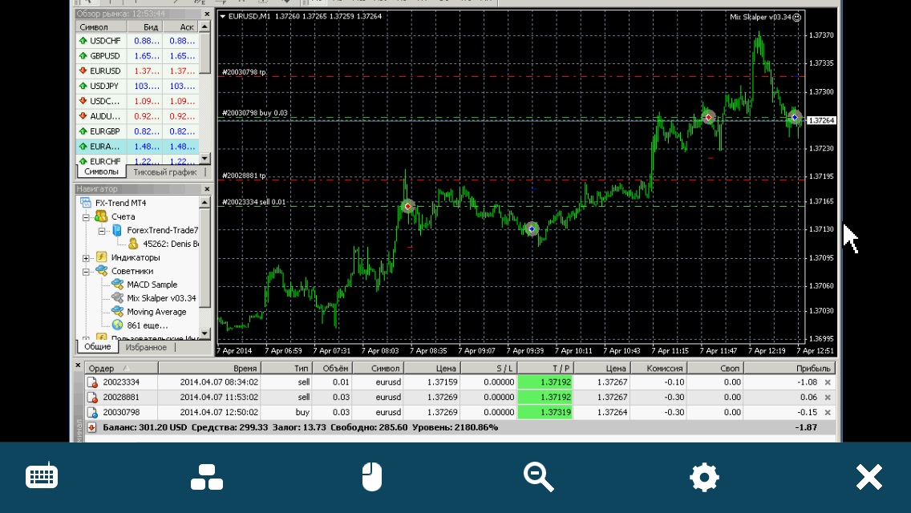Select the EURUSD symbol row

137,71
